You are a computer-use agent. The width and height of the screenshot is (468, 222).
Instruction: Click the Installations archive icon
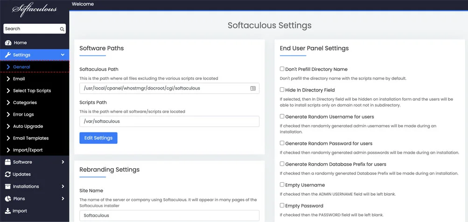pyautogui.click(x=8, y=187)
